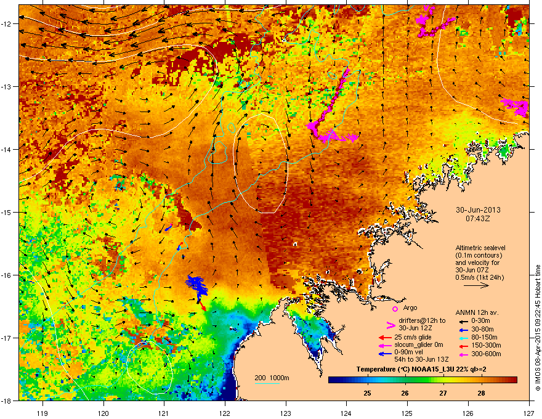Click the '300-600m' depth label
Screen dimensions: 542x419
click(486, 354)
